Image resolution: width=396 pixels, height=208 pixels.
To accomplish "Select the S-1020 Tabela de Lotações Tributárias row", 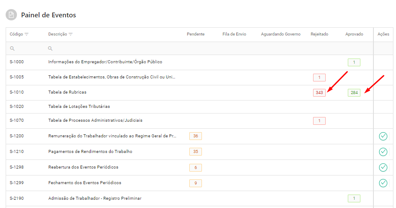I will click(79, 107).
